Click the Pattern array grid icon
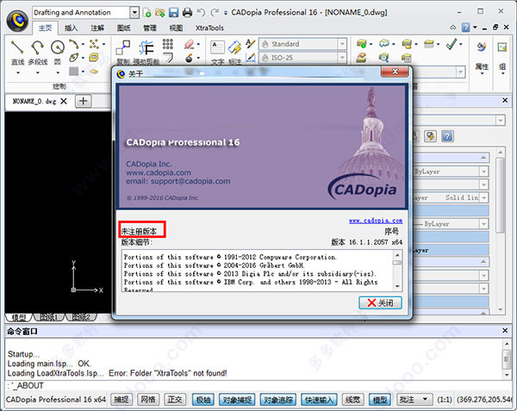Viewport: 517px width, 411px height. [167, 44]
